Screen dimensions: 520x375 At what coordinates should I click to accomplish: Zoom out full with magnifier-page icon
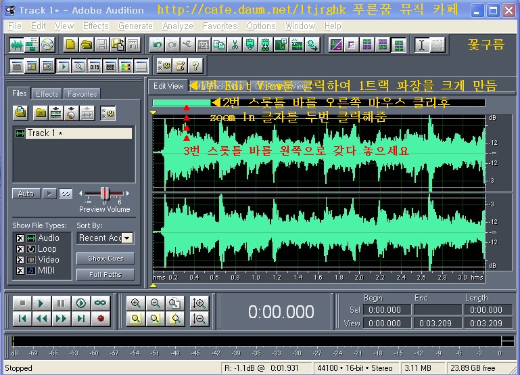[174, 303]
